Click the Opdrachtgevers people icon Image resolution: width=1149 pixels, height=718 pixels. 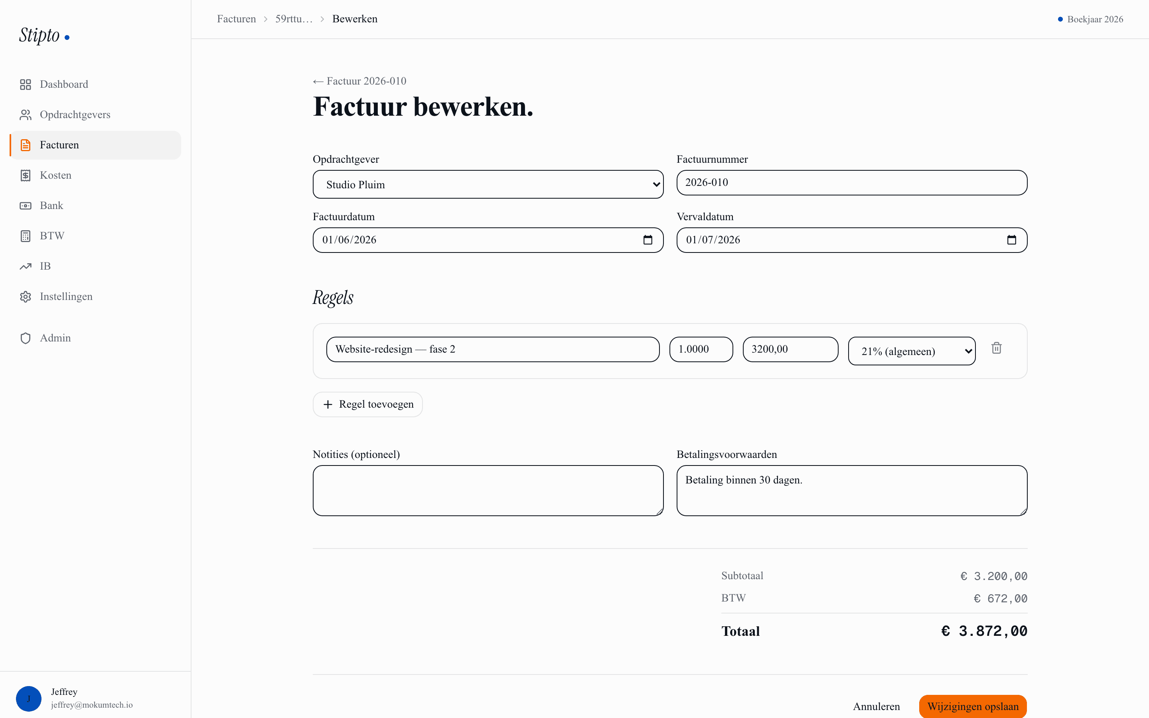coord(26,115)
